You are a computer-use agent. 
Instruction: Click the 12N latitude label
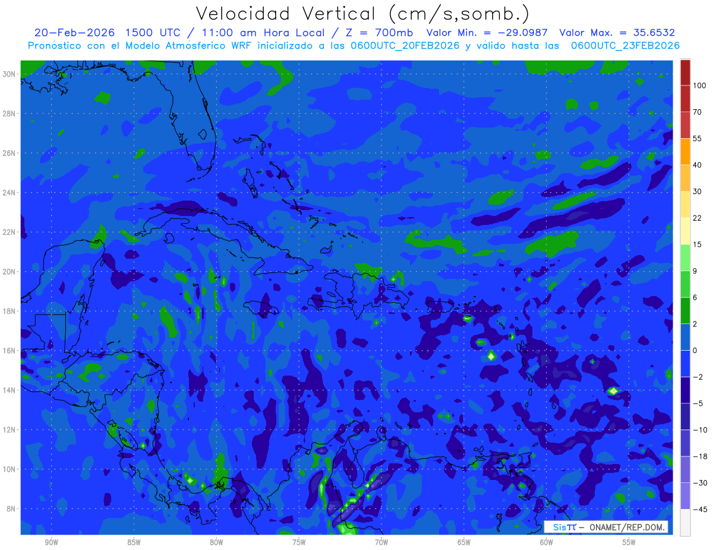(x=10, y=430)
